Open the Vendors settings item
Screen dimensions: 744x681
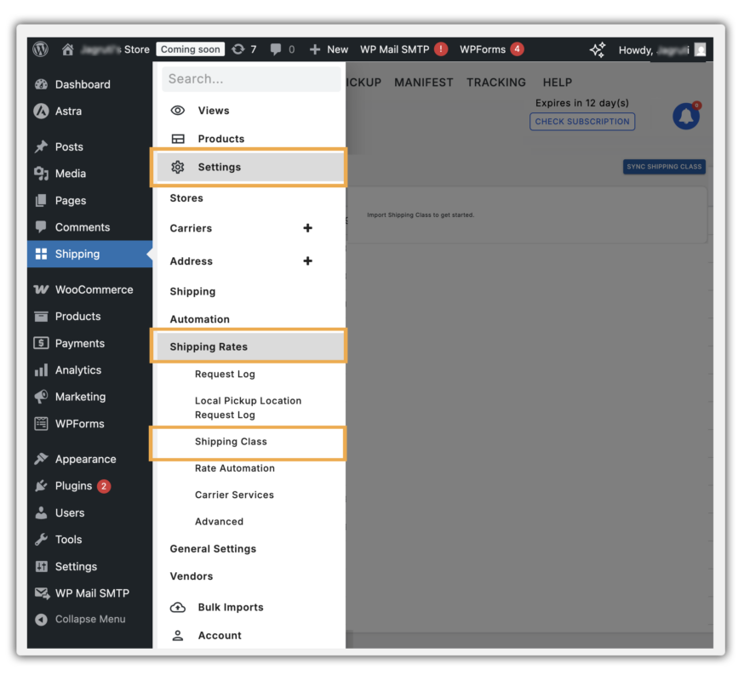coord(192,576)
